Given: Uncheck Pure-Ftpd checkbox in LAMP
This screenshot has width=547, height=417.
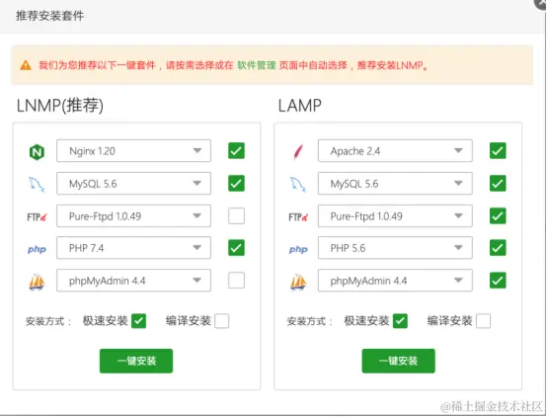Looking at the screenshot, I should tap(498, 215).
